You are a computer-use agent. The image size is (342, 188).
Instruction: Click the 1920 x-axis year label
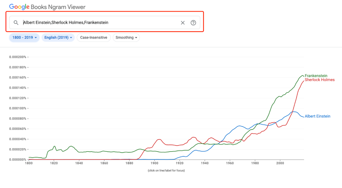pyautogui.click(x=179, y=163)
